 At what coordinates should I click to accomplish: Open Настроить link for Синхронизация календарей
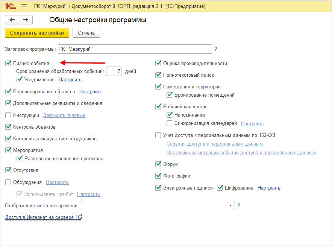pyautogui.click(x=252, y=123)
